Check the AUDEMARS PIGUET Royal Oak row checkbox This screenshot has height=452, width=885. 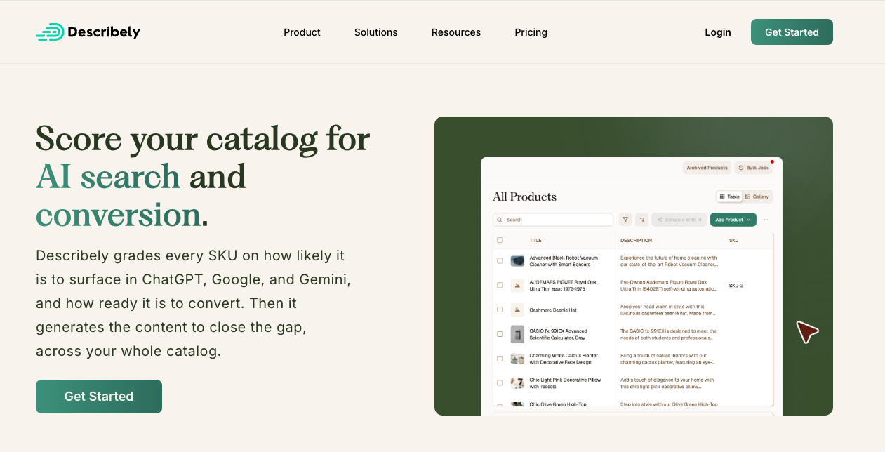pos(500,285)
